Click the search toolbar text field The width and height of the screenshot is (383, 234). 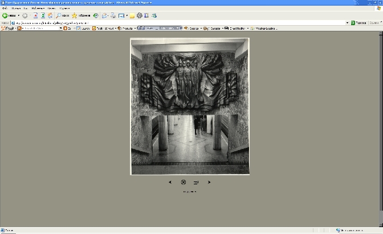[x=41, y=29]
